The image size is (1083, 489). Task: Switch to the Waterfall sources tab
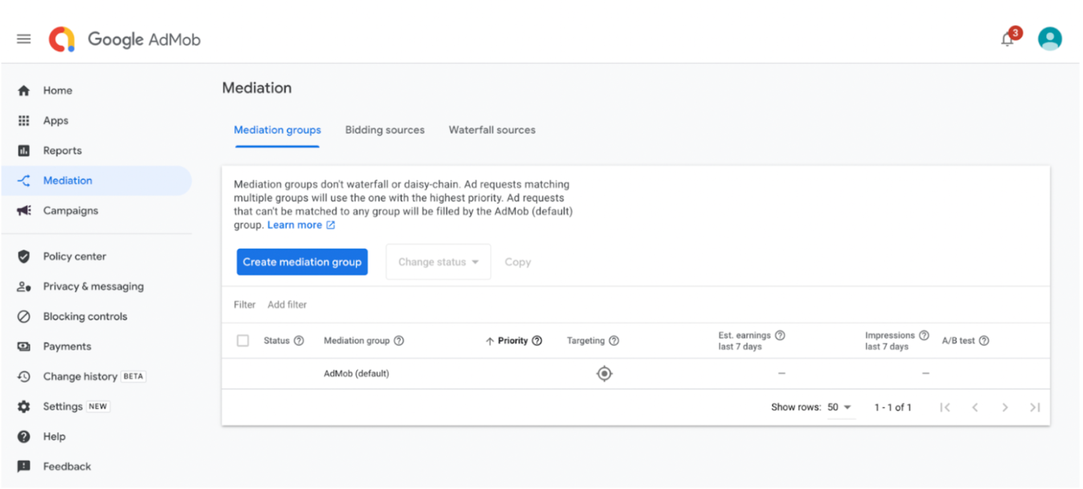[492, 130]
